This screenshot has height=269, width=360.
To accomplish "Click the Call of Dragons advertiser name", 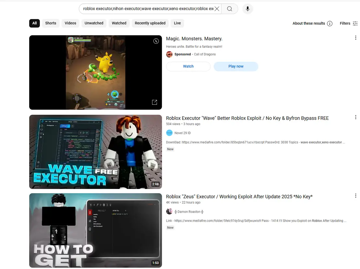I will pos(205,54).
